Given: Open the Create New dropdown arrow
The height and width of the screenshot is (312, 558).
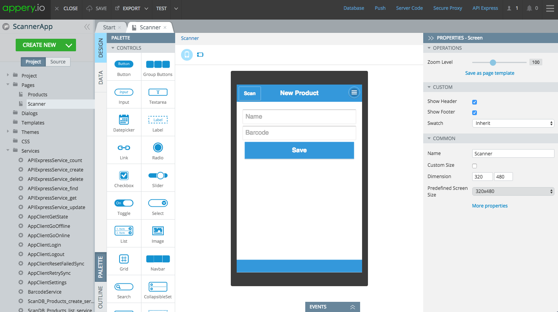Looking at the screenshot, I should 69,45.
